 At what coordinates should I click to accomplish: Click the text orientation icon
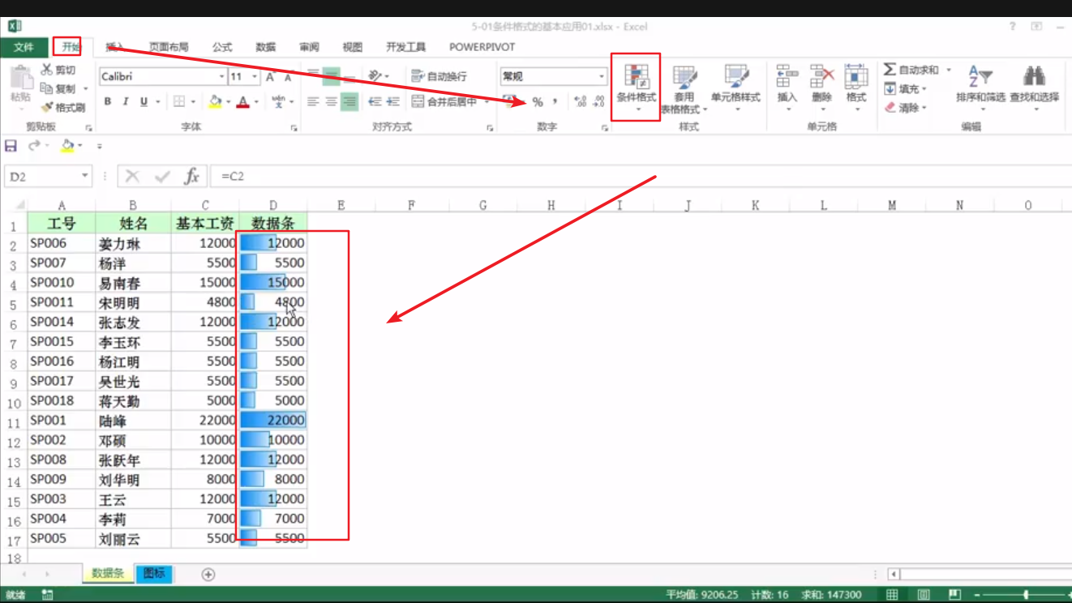(x=375, y=76)
